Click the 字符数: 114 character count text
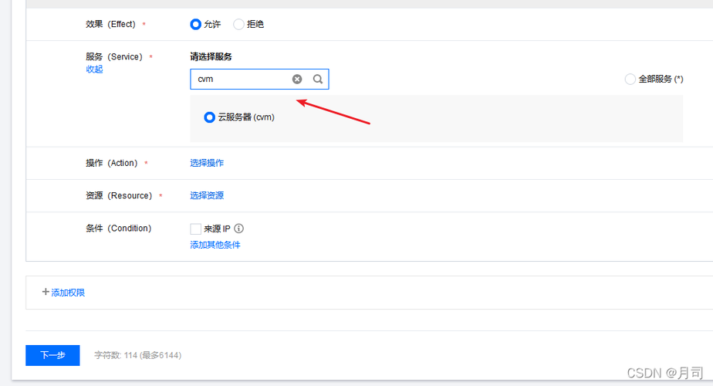This screenshot has width=713, height=386. coord(138,355)
